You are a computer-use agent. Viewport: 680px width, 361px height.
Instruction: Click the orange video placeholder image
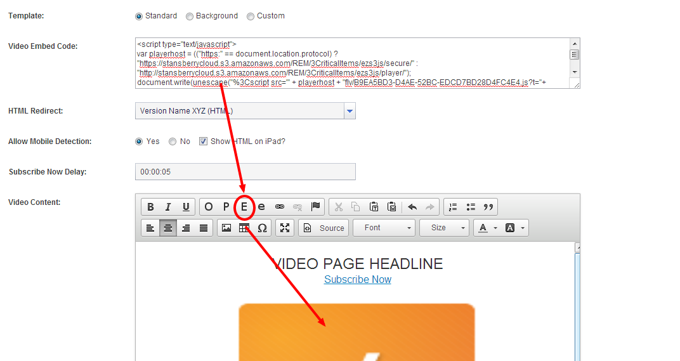(357, 332)
